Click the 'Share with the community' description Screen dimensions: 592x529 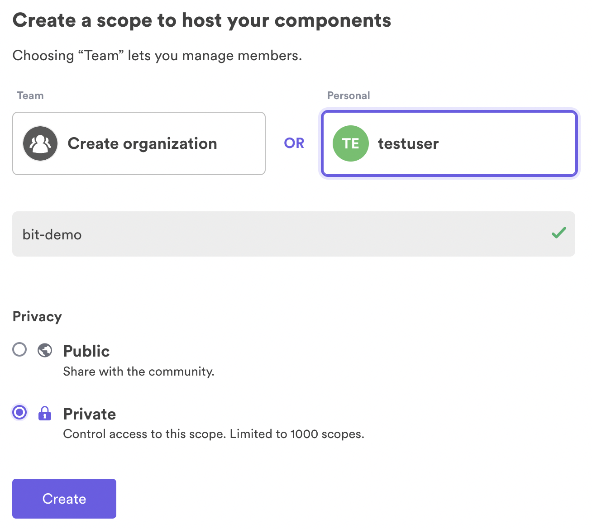(139, 372)
